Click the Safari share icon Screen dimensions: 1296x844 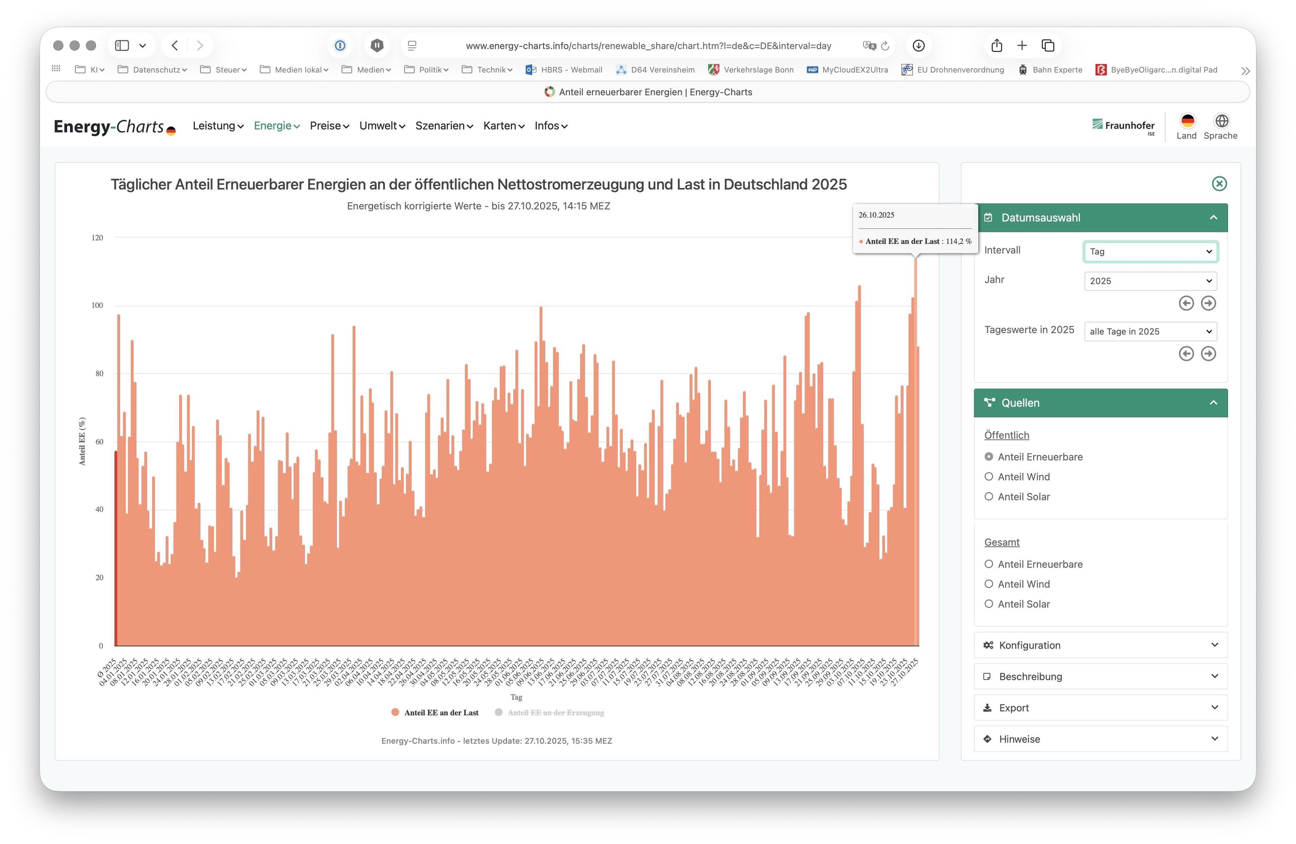coord(996,46)
